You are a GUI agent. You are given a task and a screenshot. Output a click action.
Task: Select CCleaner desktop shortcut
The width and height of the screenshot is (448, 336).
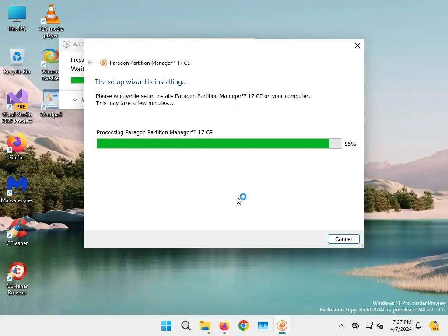click(17, 232)
